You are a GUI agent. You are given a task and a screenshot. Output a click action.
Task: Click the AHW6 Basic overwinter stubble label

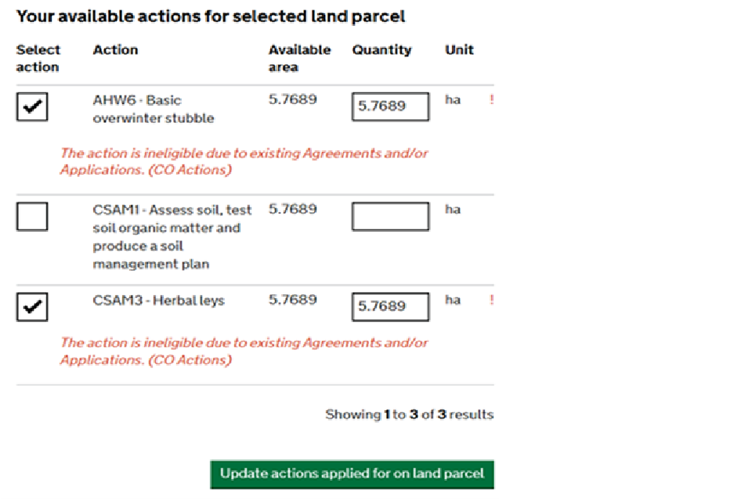click(x=153, y=110)
